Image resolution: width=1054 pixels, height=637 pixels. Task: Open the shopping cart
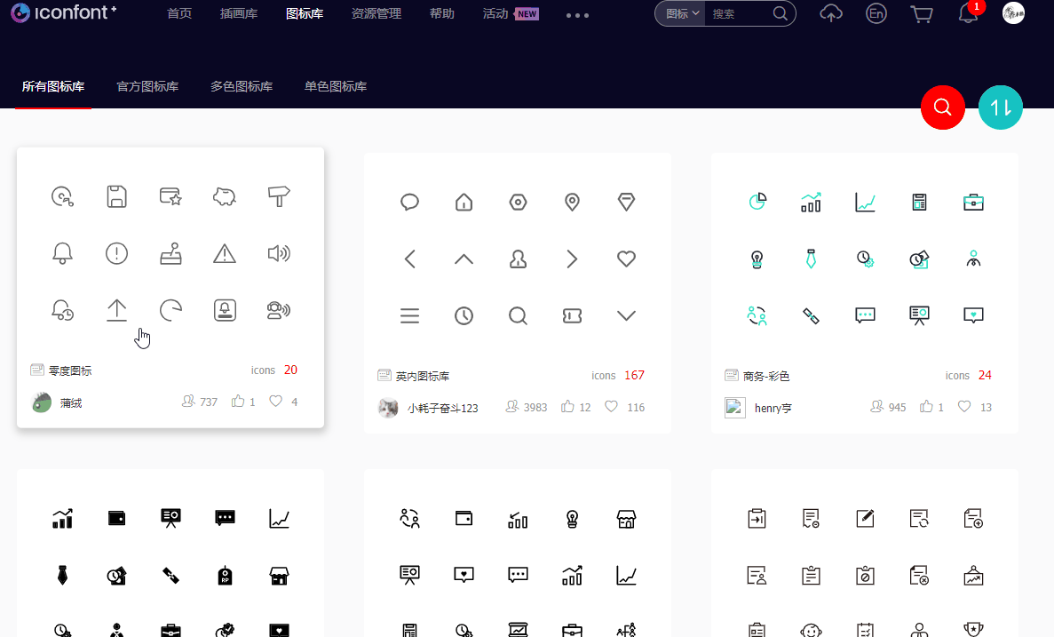pos(921,13)
